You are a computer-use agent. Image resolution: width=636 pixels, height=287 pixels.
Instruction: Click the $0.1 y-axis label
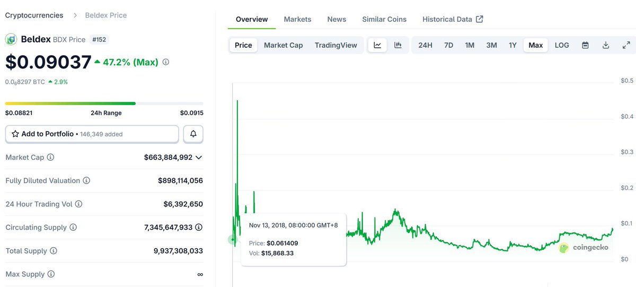(x=627, y=223)
